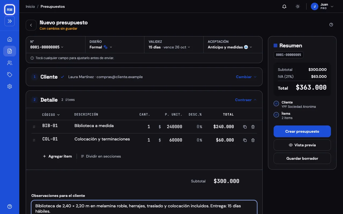Click the Ítems check in Resumen
This screenshot has height=214, width=343.
(x=276, y=115)
